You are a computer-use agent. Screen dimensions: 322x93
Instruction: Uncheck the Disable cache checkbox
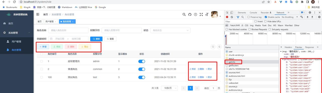[266, 17]
